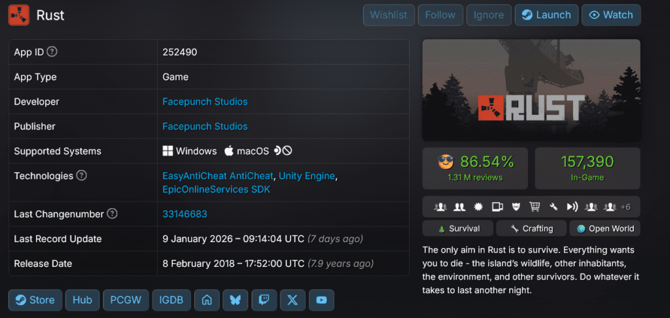Click the '(7 days ago)' relative time
This screenshot has width=670, height=318.
336,238
